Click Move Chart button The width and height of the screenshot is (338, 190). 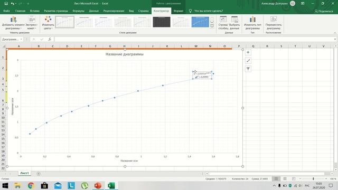pos(274,23)
